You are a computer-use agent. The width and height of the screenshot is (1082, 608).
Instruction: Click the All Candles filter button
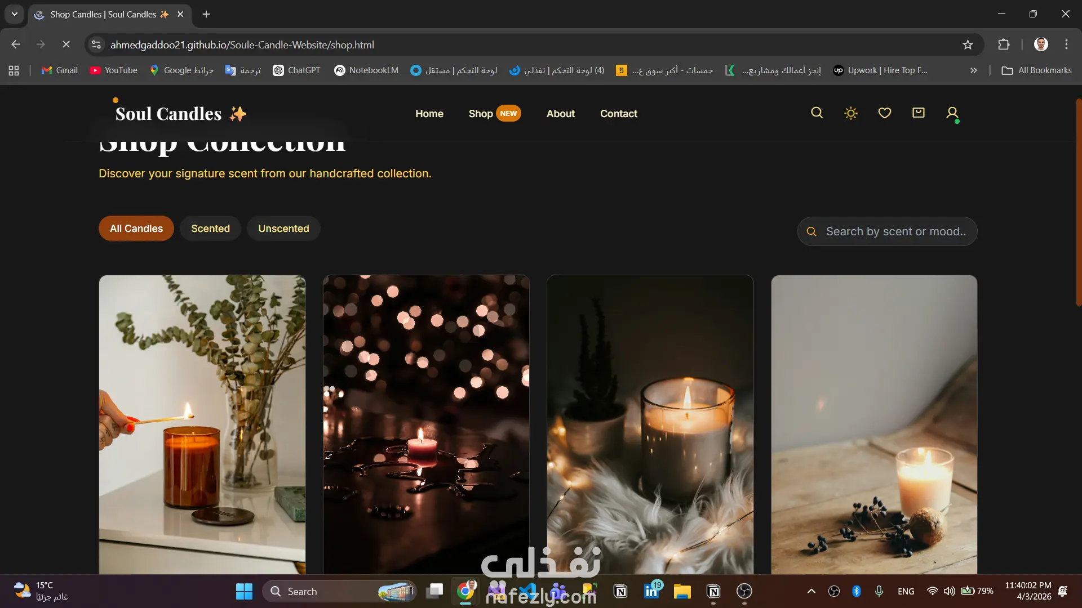tap(136, 229)
